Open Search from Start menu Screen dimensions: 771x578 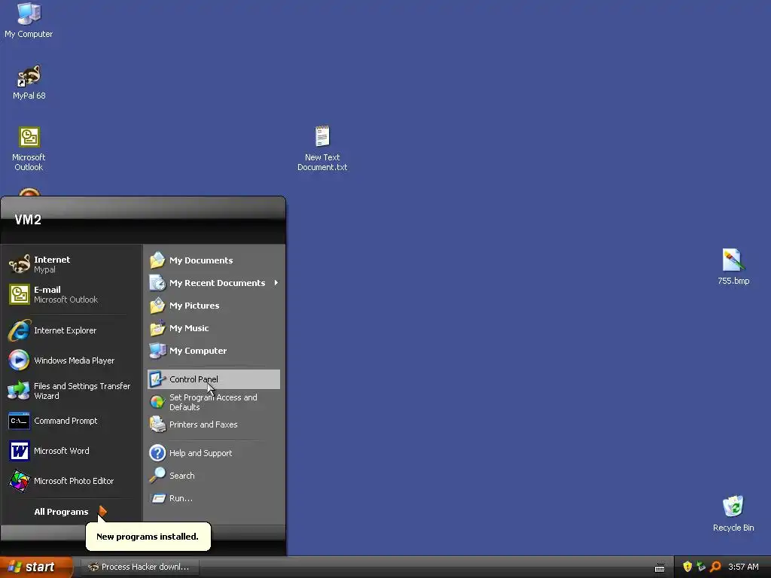click(213, 476)
